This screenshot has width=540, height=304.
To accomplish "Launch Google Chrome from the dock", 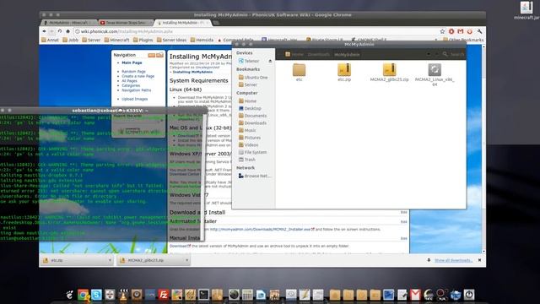I will click(x=83, y=295).
